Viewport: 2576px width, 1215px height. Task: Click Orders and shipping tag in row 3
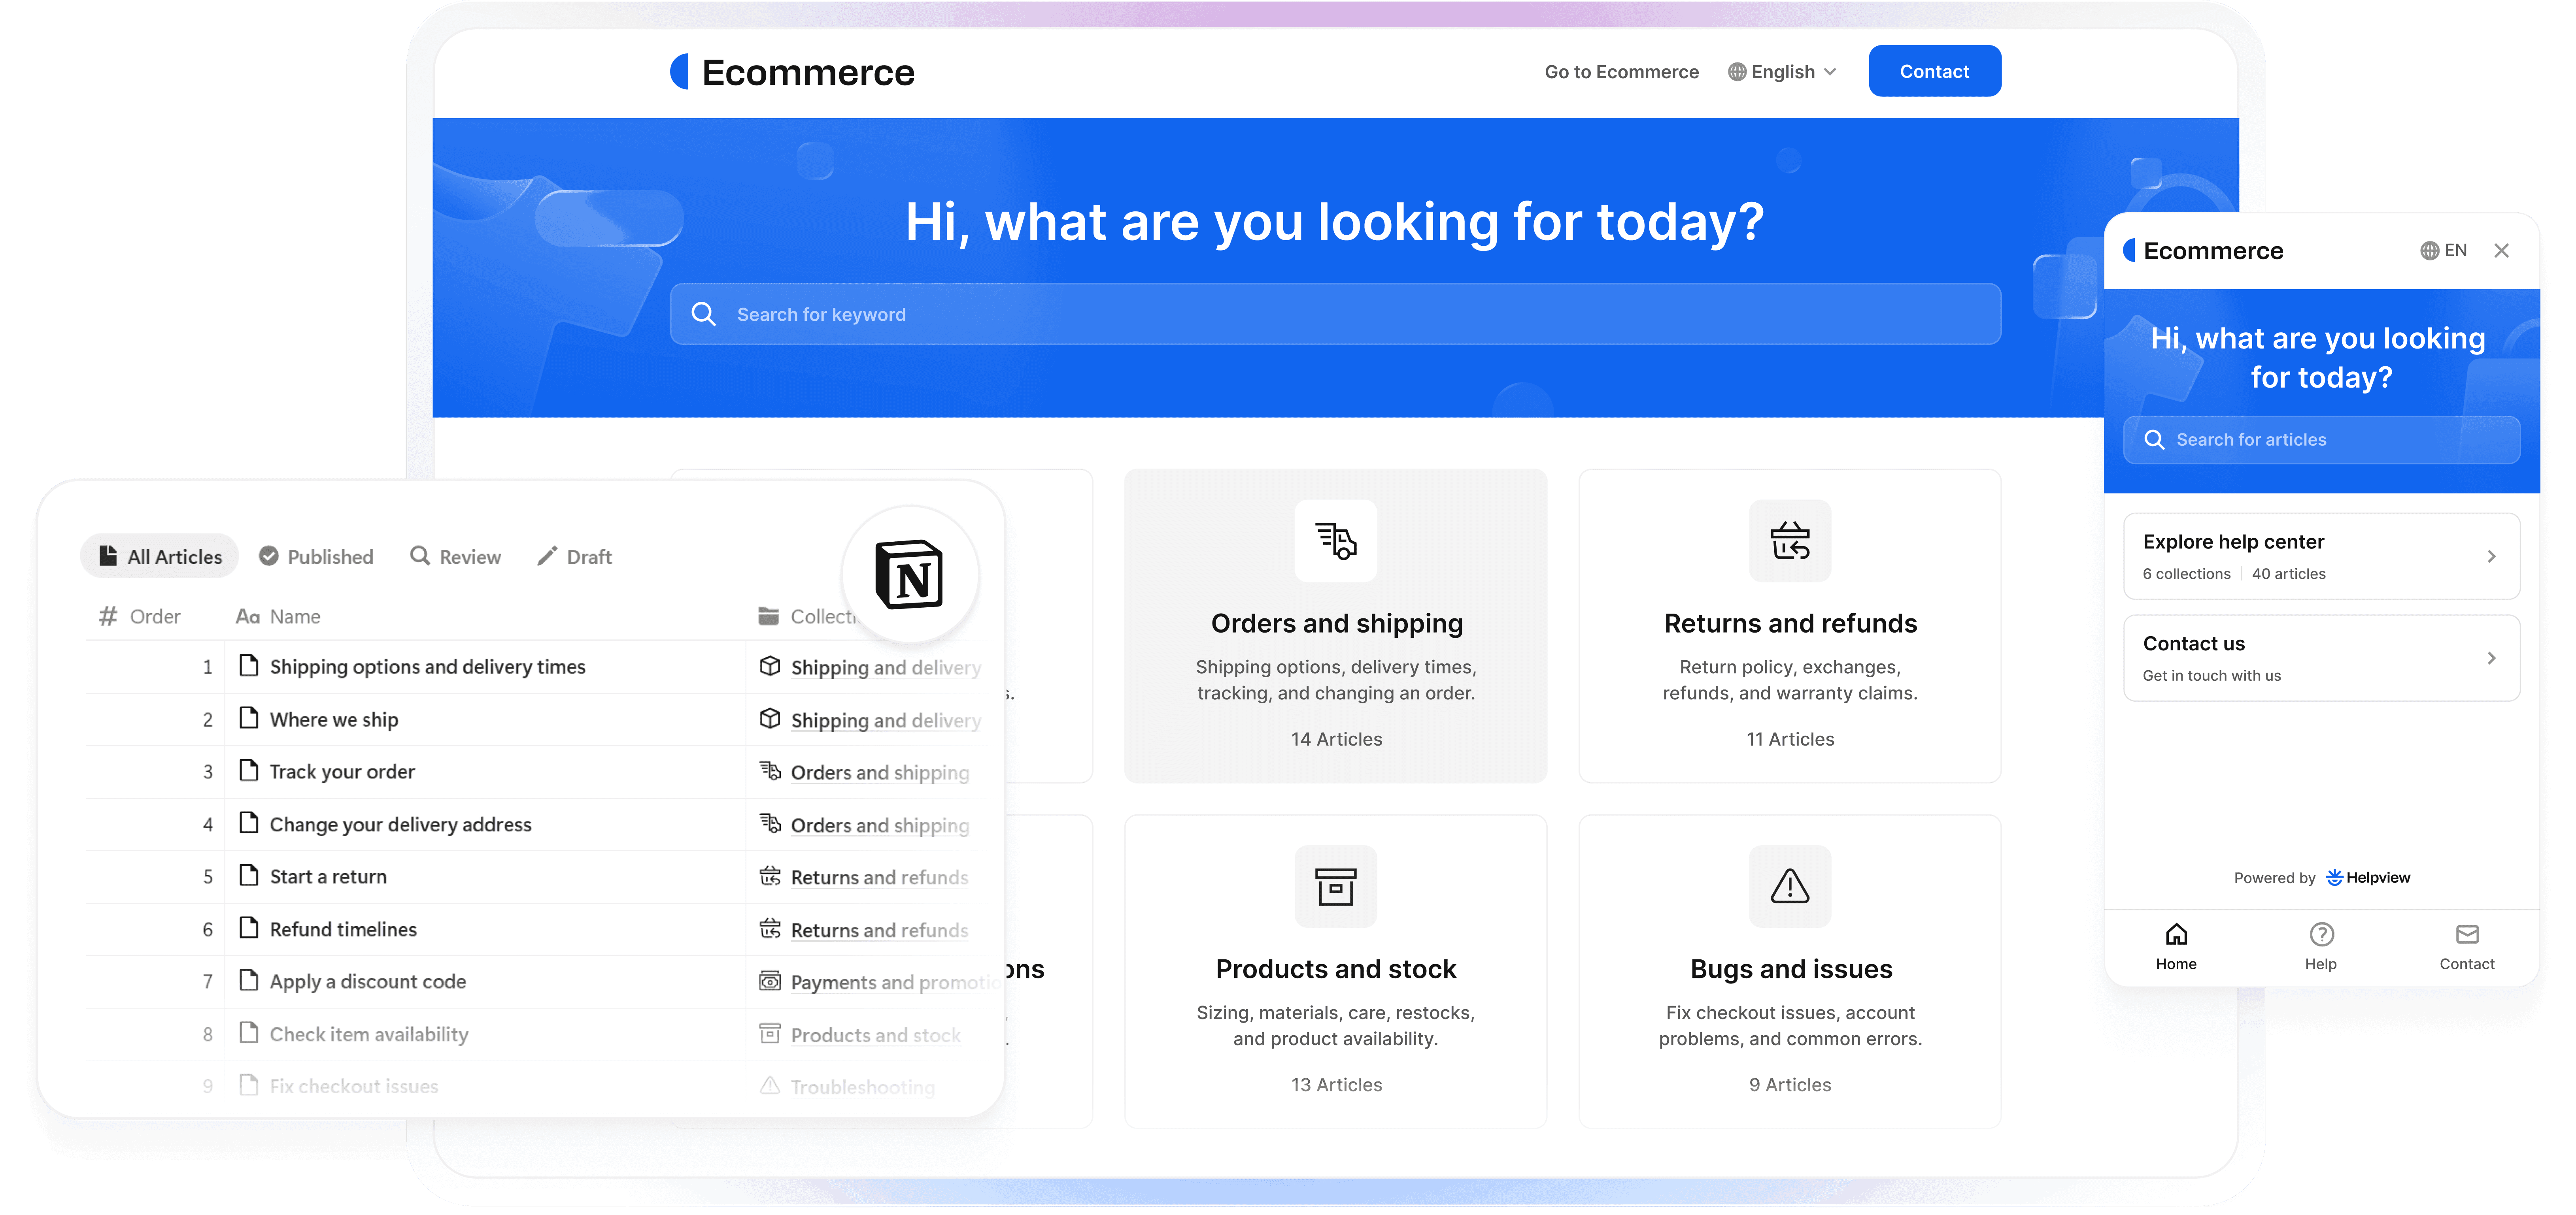point(864,772)
